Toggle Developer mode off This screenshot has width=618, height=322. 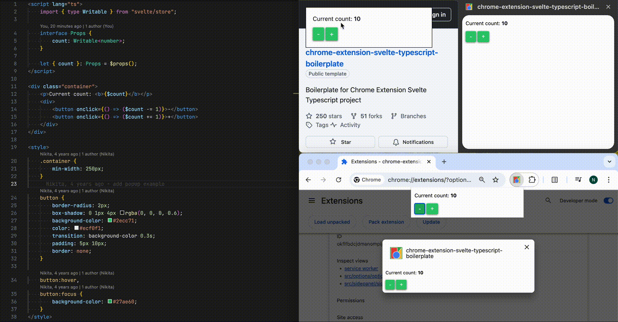[x=608, y=200]
